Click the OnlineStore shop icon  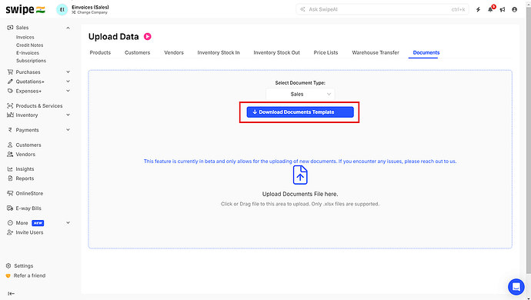coord(10,193)
